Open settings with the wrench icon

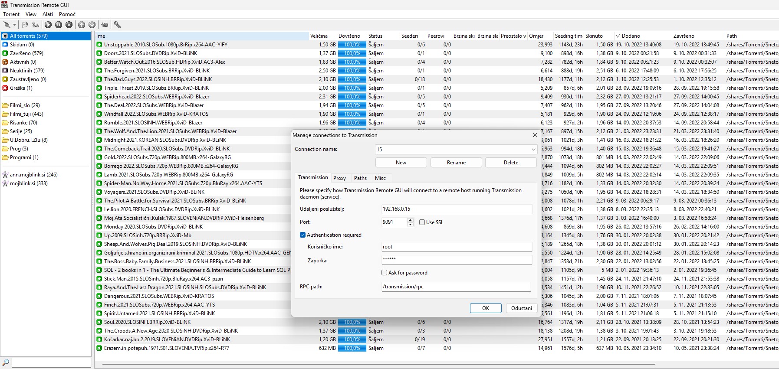[117, 25]
